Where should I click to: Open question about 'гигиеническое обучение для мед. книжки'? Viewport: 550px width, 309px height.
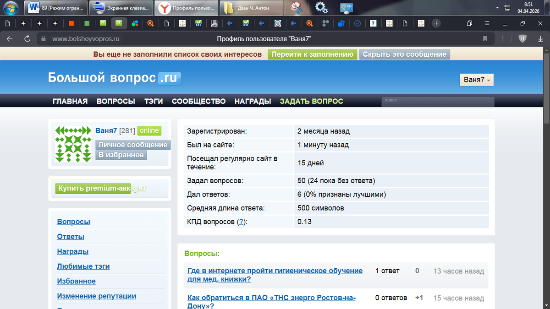click(x=275, y=275)
